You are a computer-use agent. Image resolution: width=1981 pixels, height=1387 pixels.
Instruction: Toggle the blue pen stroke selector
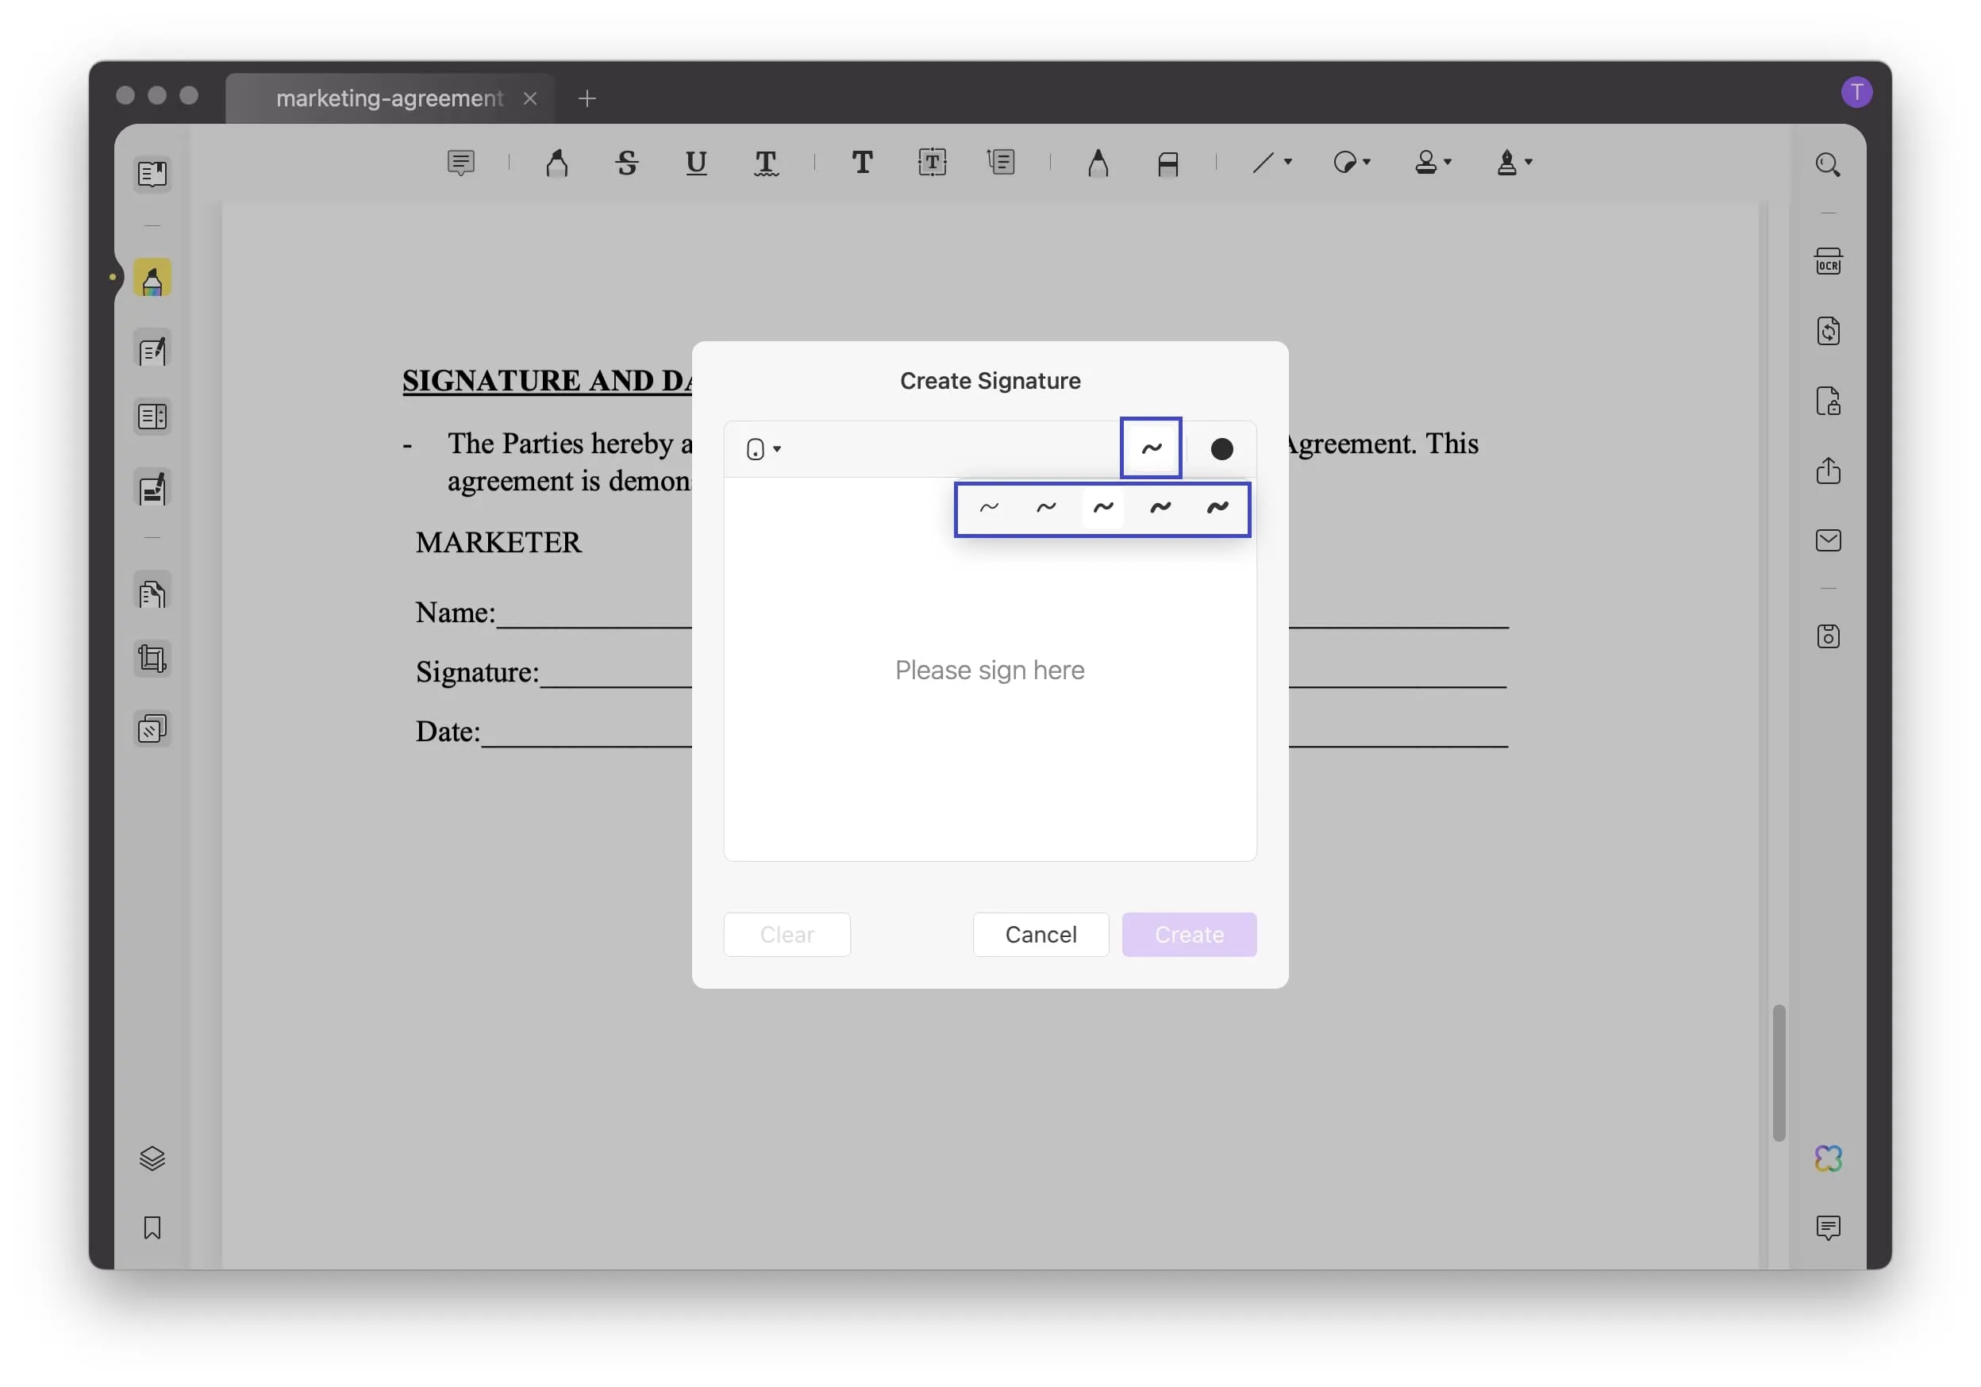coord(1148,447)
